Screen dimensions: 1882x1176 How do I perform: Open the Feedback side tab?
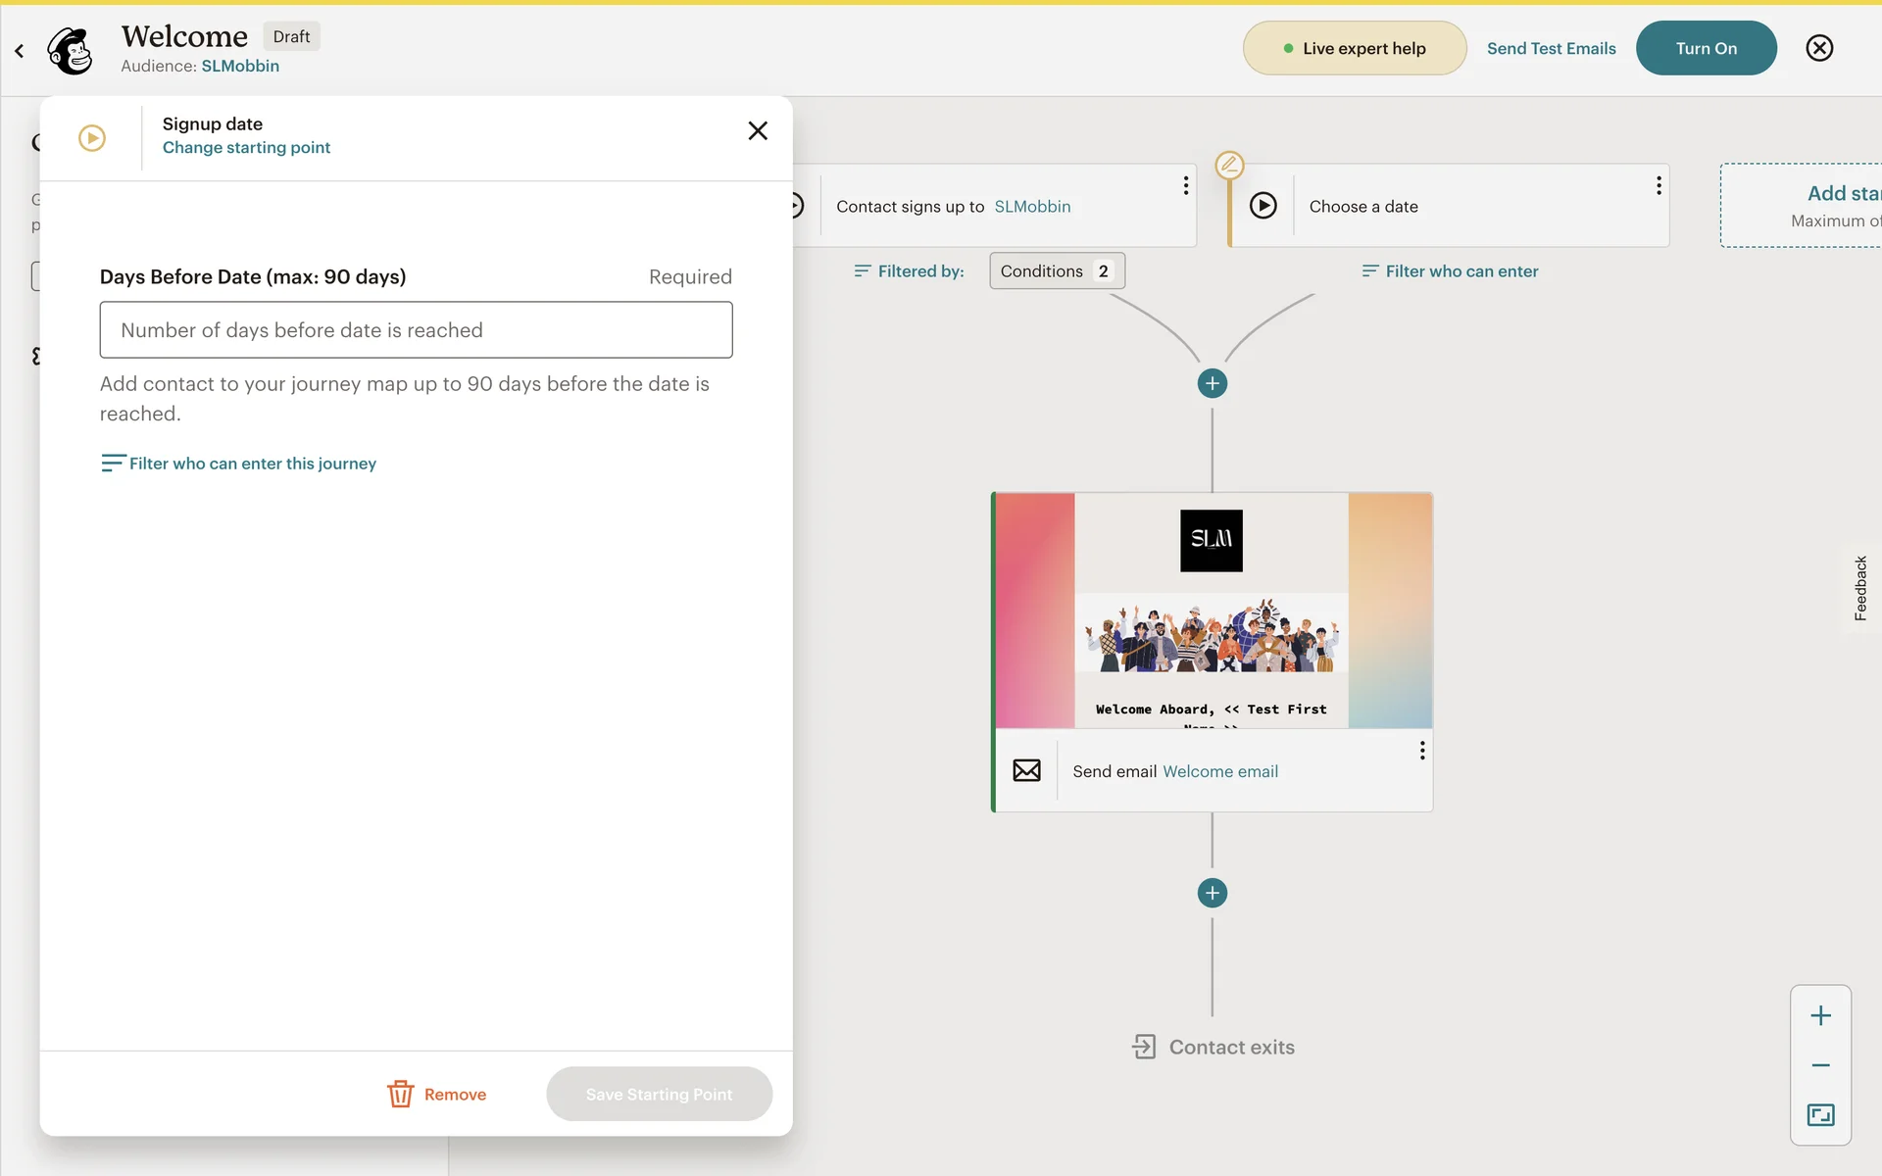pos(1859,588)
